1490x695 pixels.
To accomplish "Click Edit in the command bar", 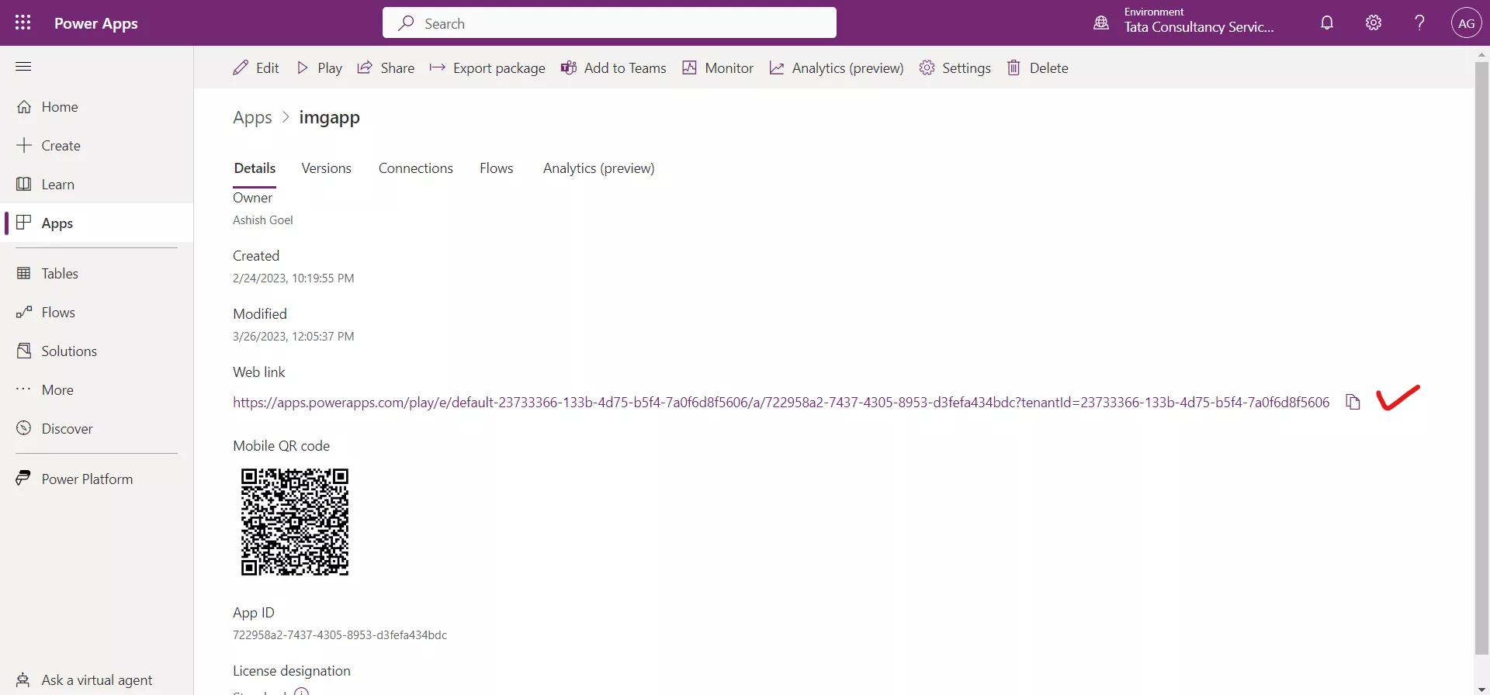I will [x=256, y=68].
